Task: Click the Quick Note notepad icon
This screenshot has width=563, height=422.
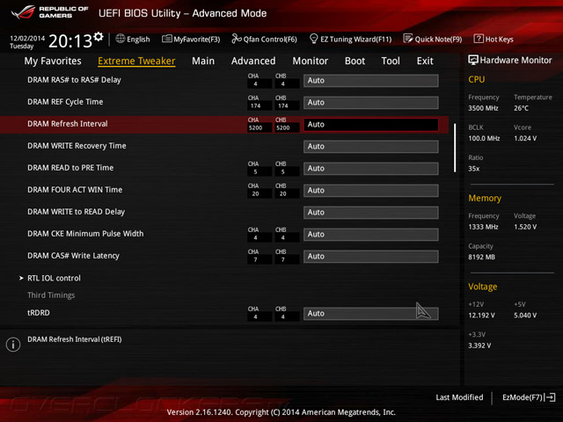Action: coord(408,39)
